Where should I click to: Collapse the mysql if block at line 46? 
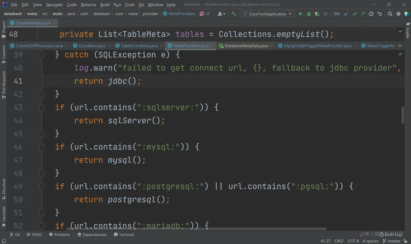click(x=42, y=147)
